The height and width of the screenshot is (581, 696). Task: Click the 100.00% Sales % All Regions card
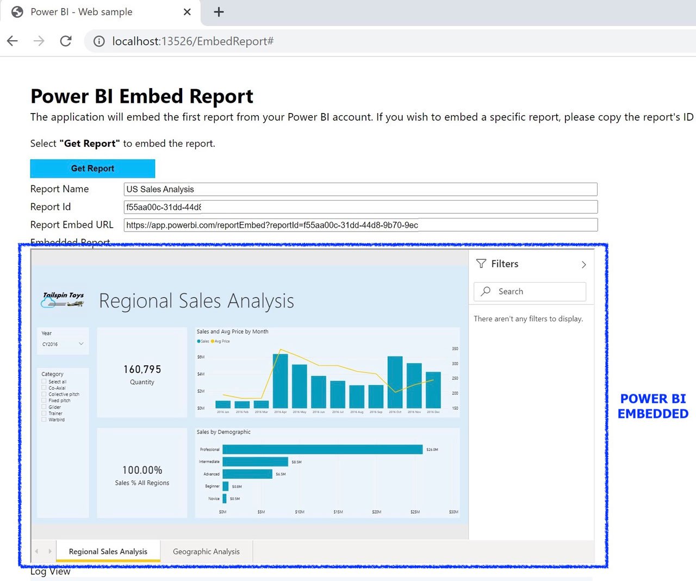pyautogui.click(x=142, y=473)
